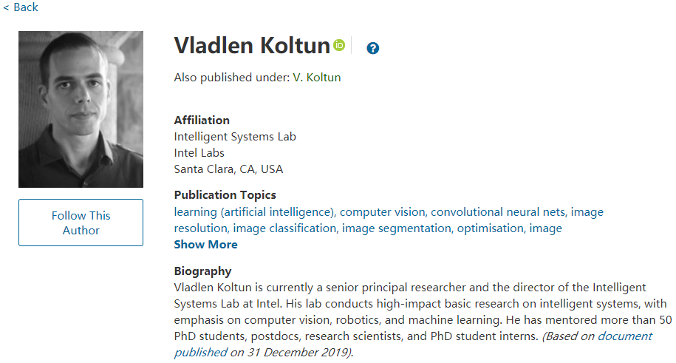Open the author's profile photo

point(81,109)
